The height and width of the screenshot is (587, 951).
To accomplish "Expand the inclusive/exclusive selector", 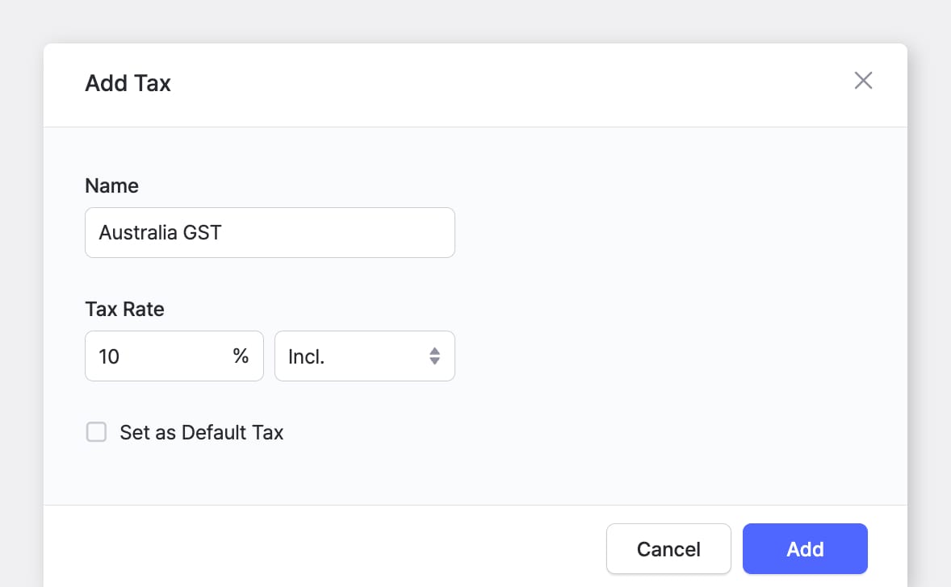I will click(364, 356).
